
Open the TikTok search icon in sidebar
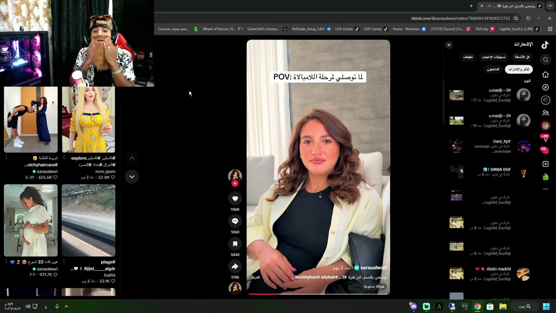pyautogui.click(x=546, y=60)
